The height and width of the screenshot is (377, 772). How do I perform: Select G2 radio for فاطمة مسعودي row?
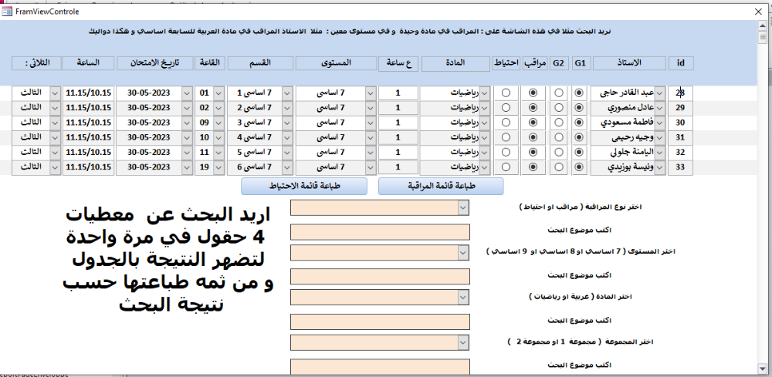pyautogui.click(x=559, y=123)
